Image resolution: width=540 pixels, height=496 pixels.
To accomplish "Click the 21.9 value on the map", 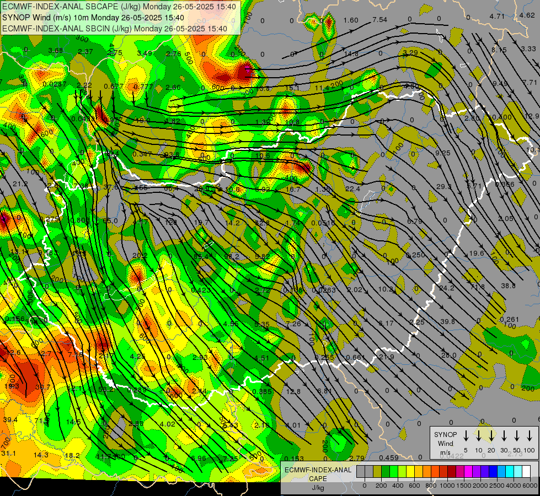I will pos(387,357).
